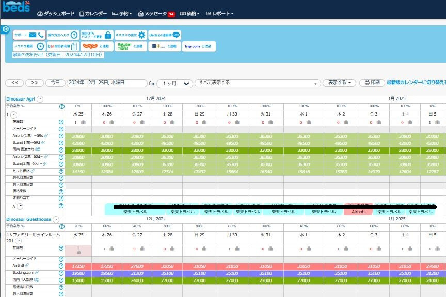The width and height of the screenshot is (446, 297).
Task: Click 最新版カレンダーに切り替え link
Action: (416, 82)
